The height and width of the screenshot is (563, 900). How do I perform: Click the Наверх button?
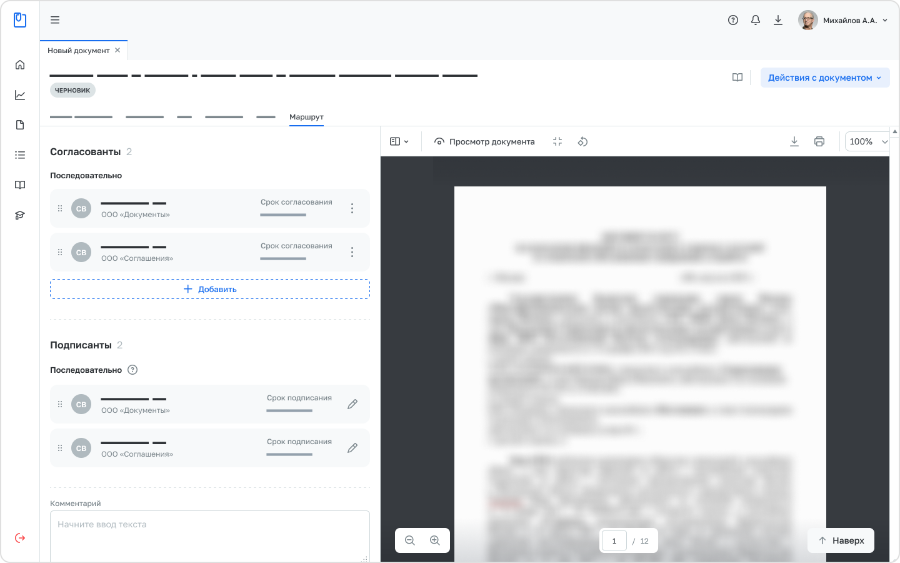click(x=841, y=540)
